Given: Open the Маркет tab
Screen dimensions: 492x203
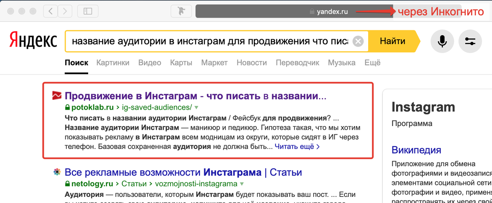Looking at the screenshot, I should coord(214,63).
